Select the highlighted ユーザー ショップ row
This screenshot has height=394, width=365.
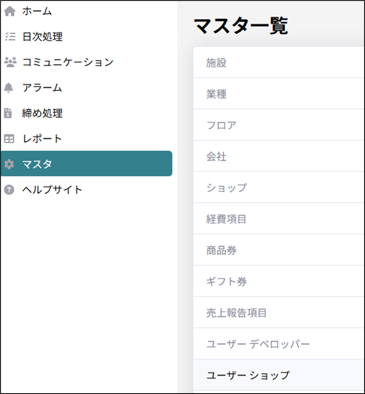(248, 375)
